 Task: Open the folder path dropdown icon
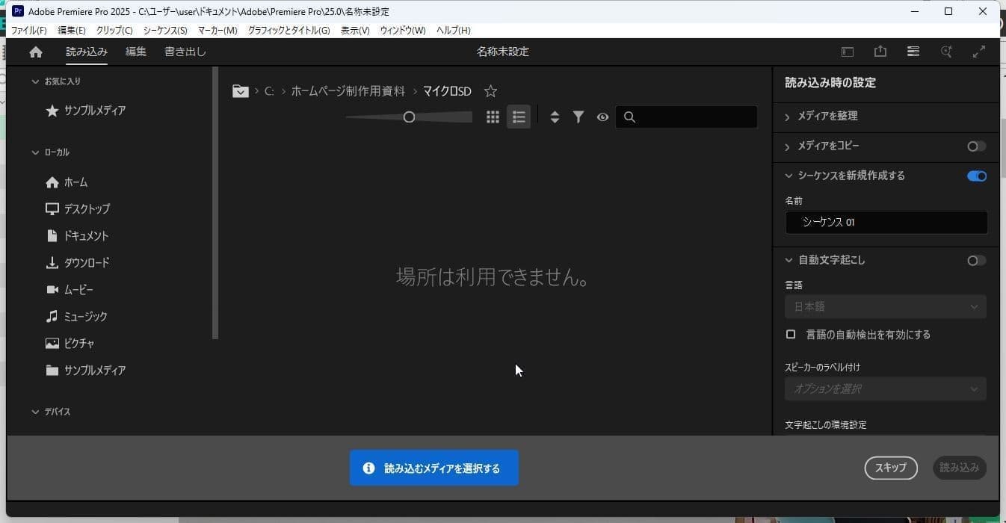[x=240, y=91]
